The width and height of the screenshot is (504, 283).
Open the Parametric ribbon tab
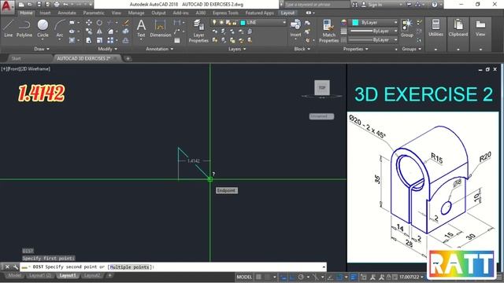pyautogui.click(x=94, y=13)
